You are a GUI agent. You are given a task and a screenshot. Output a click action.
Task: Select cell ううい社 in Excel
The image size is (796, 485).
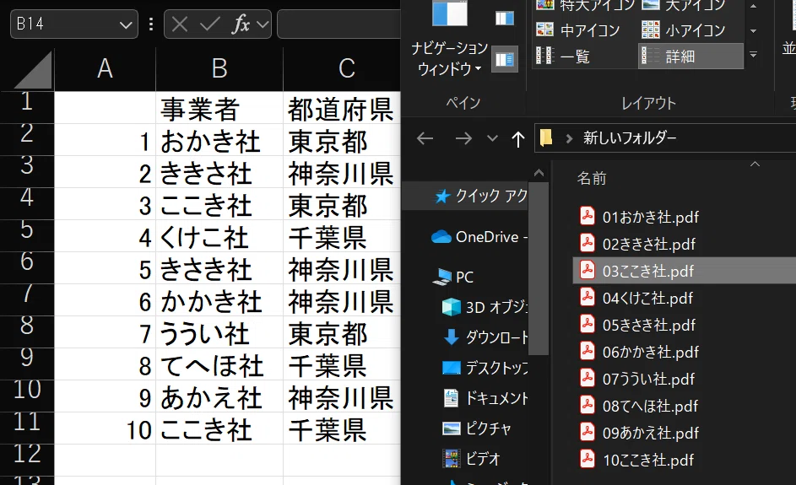coord(219,332)
